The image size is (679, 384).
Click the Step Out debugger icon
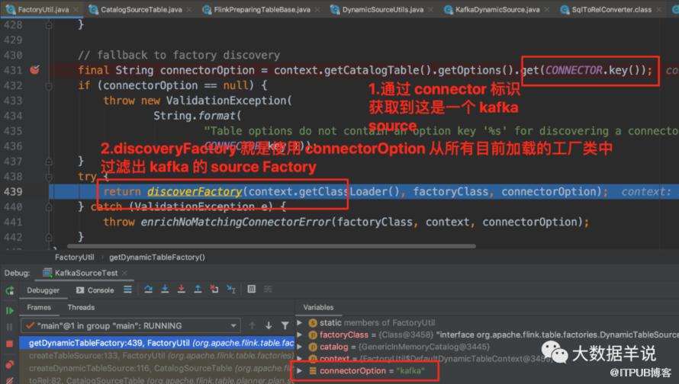click(x=198, y=290)
